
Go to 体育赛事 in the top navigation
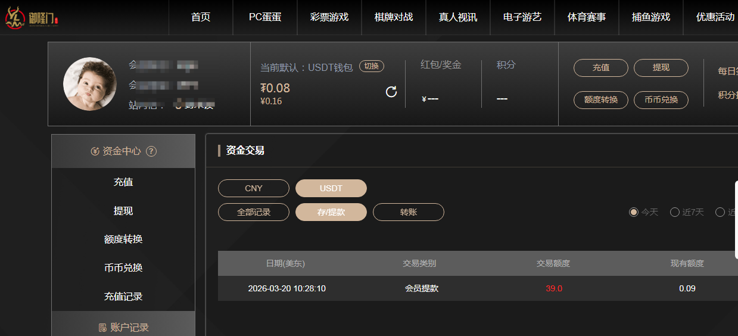click(587, 17)
